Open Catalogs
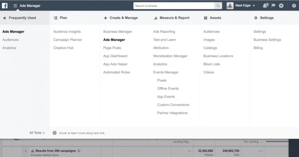The width and height of the screenshot is (299, 157). point(210,48)
